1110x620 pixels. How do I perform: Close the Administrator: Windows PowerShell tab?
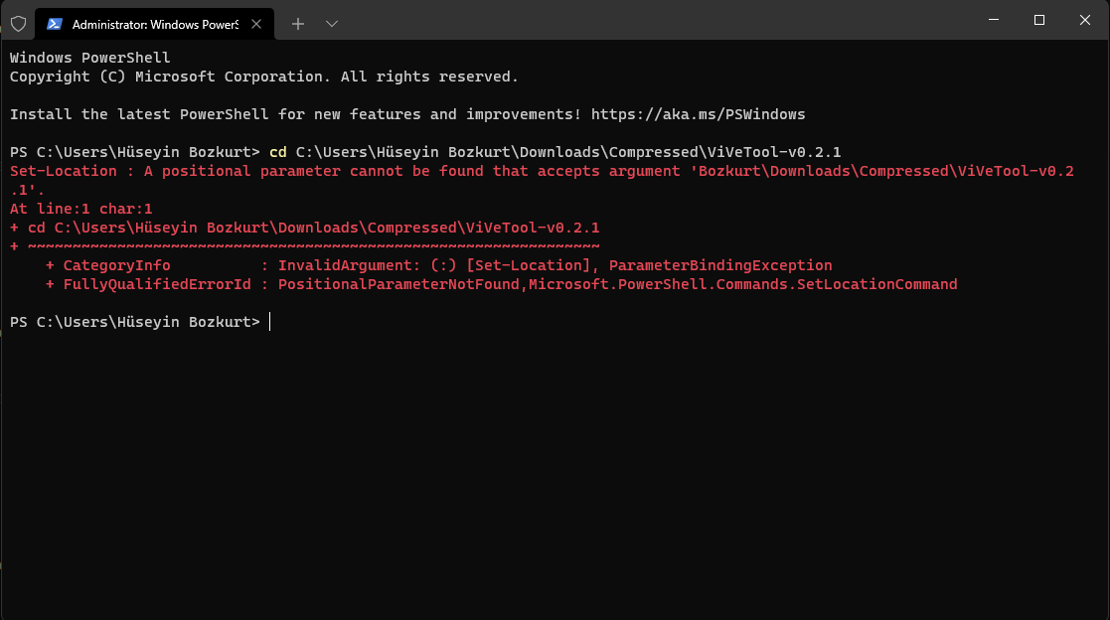[256, 23]
